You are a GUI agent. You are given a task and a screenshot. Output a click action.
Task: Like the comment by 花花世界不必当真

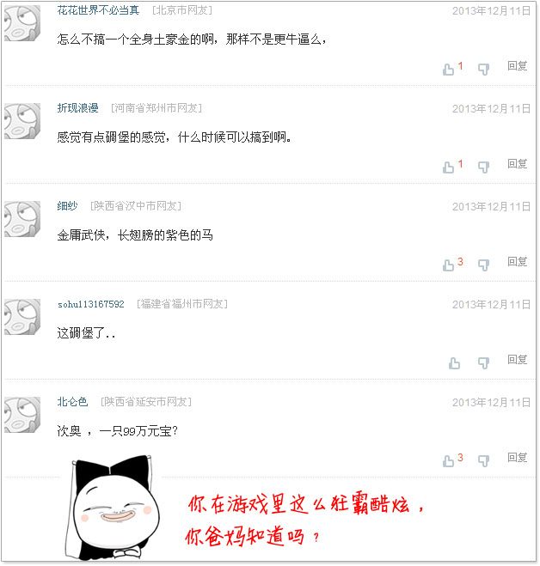pyautogui.click(x=448, y=69)
